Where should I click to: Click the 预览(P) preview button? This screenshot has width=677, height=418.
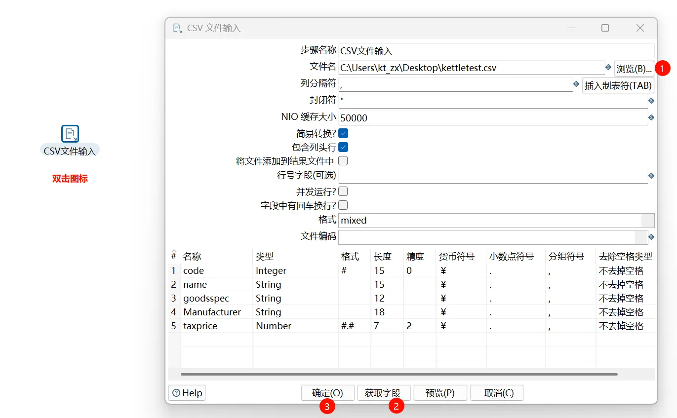coord(439,393)
